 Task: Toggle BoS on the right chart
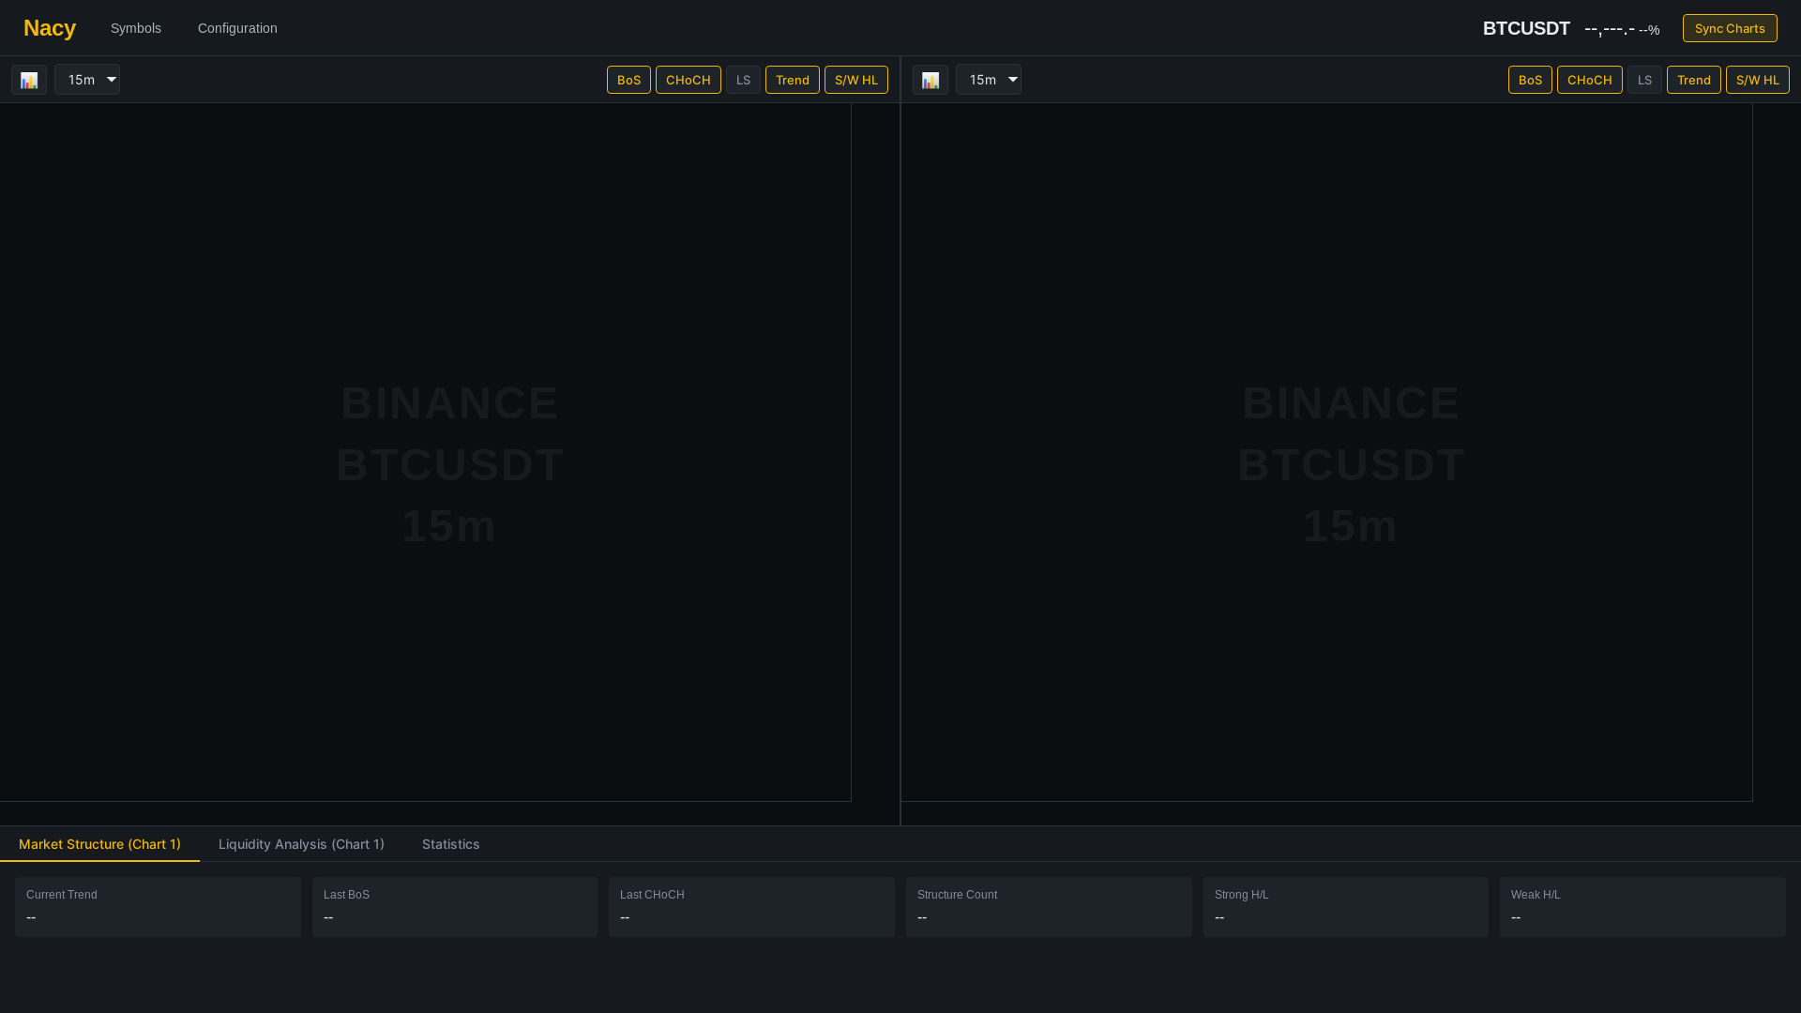pyautogui.click(x=1530, y=80)
